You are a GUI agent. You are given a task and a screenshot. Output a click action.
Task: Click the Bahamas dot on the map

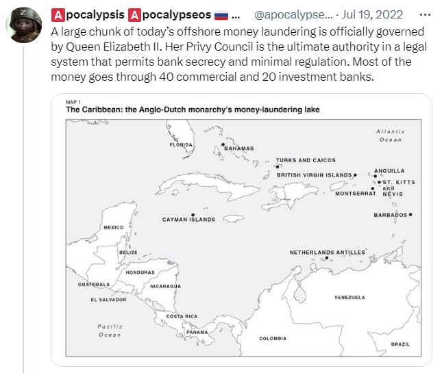(x=223, y=144)
